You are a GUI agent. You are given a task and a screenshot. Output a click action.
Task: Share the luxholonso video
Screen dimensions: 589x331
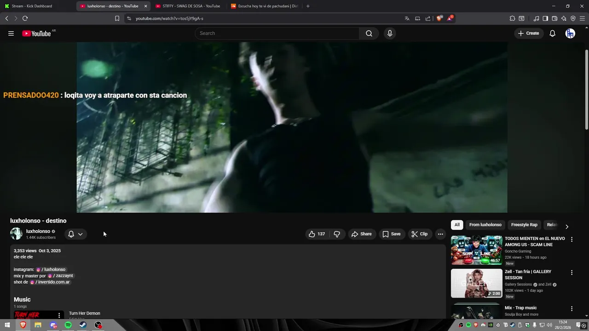point(362,234)
